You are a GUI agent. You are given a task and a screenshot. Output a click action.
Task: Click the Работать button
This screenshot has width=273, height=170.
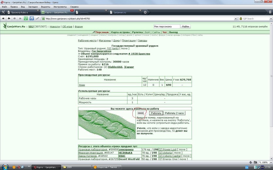pyautogui.click(x=156, y=113)
